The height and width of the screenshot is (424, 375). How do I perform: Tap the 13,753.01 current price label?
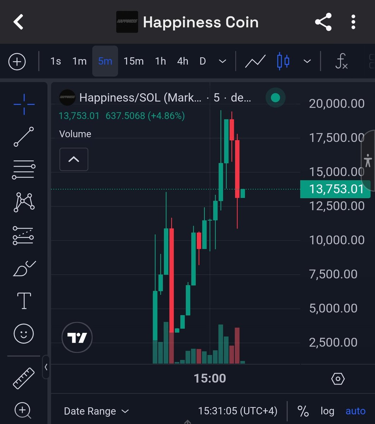tap(335, 189)
